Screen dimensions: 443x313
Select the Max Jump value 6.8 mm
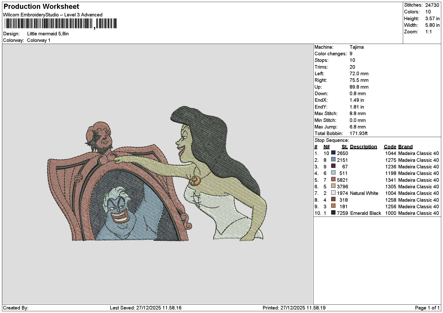click(x=358, y=127)
